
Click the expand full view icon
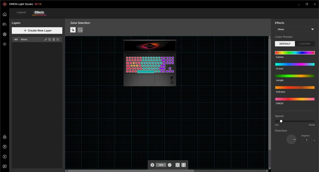[x=184, y=165]
